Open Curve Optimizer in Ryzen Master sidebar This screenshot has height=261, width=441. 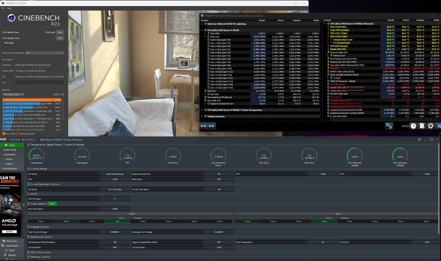point(9,169)
